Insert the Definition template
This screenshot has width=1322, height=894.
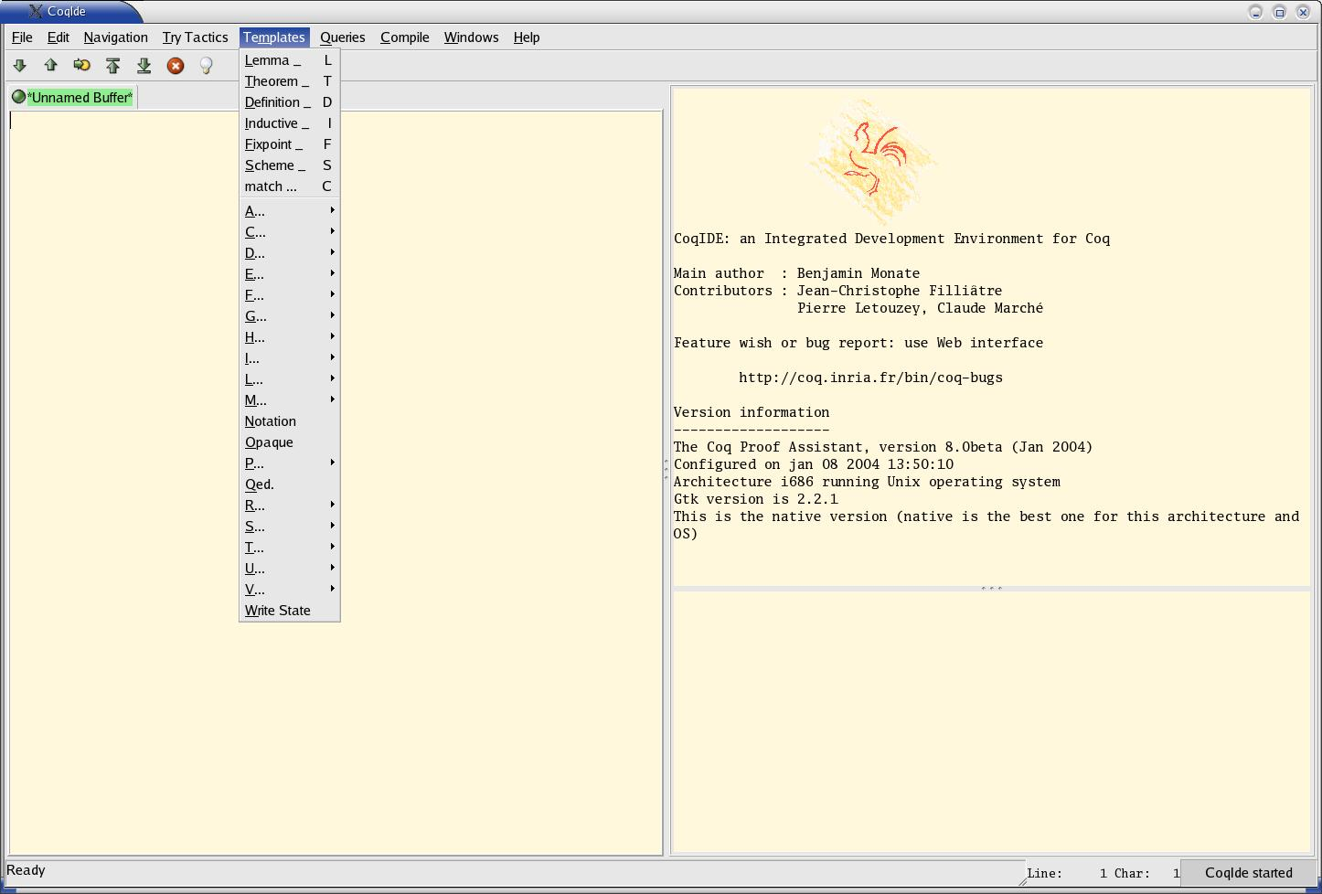(289, 102)
